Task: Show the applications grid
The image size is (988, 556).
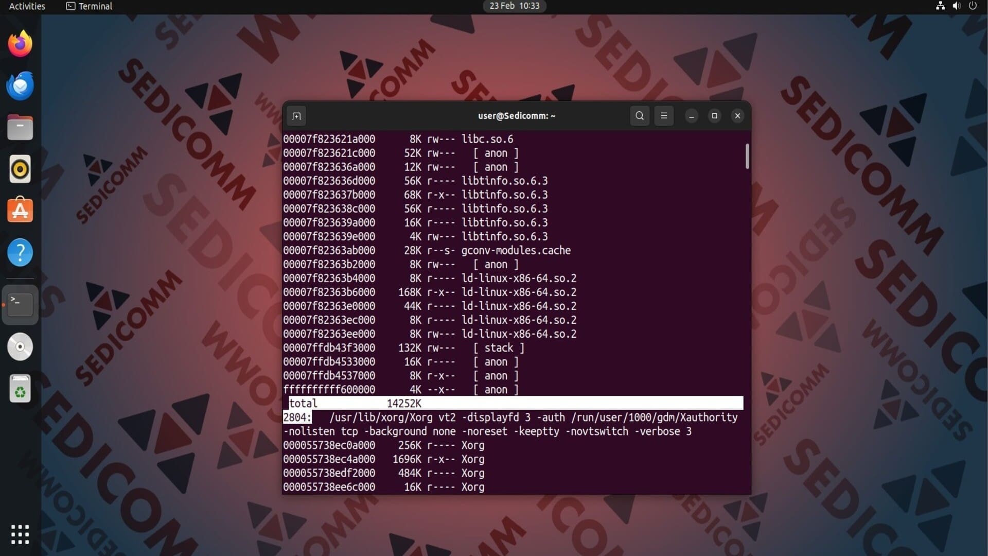Action: point(20,534)
